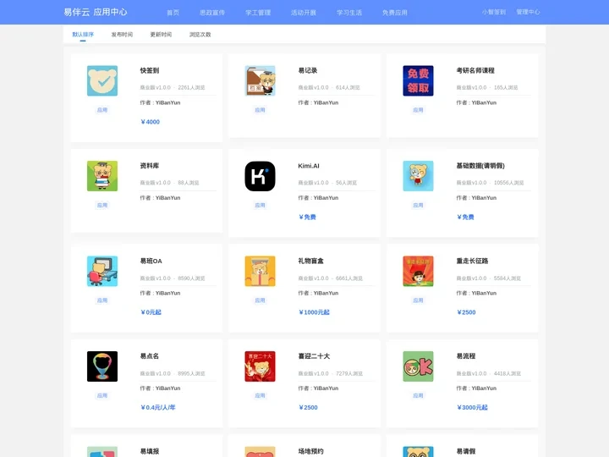The image size is (609, 457).
Task: Click the 考研名师课程 免费领取 icon
Action: (418, 81)
